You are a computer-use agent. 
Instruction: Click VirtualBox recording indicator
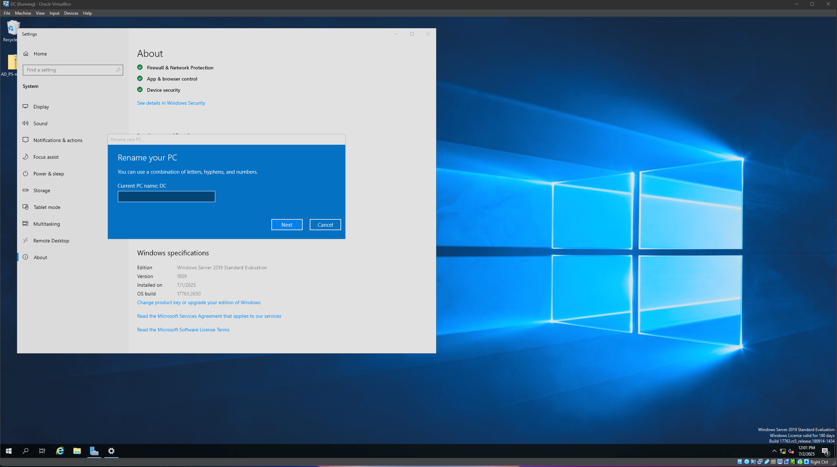[786, 462]
